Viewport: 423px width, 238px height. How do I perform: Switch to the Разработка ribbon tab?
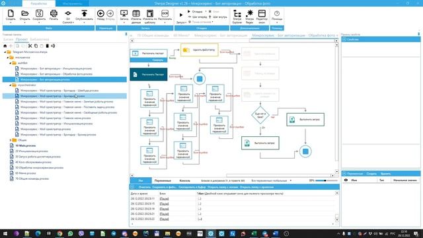click(x=39, y=3)
